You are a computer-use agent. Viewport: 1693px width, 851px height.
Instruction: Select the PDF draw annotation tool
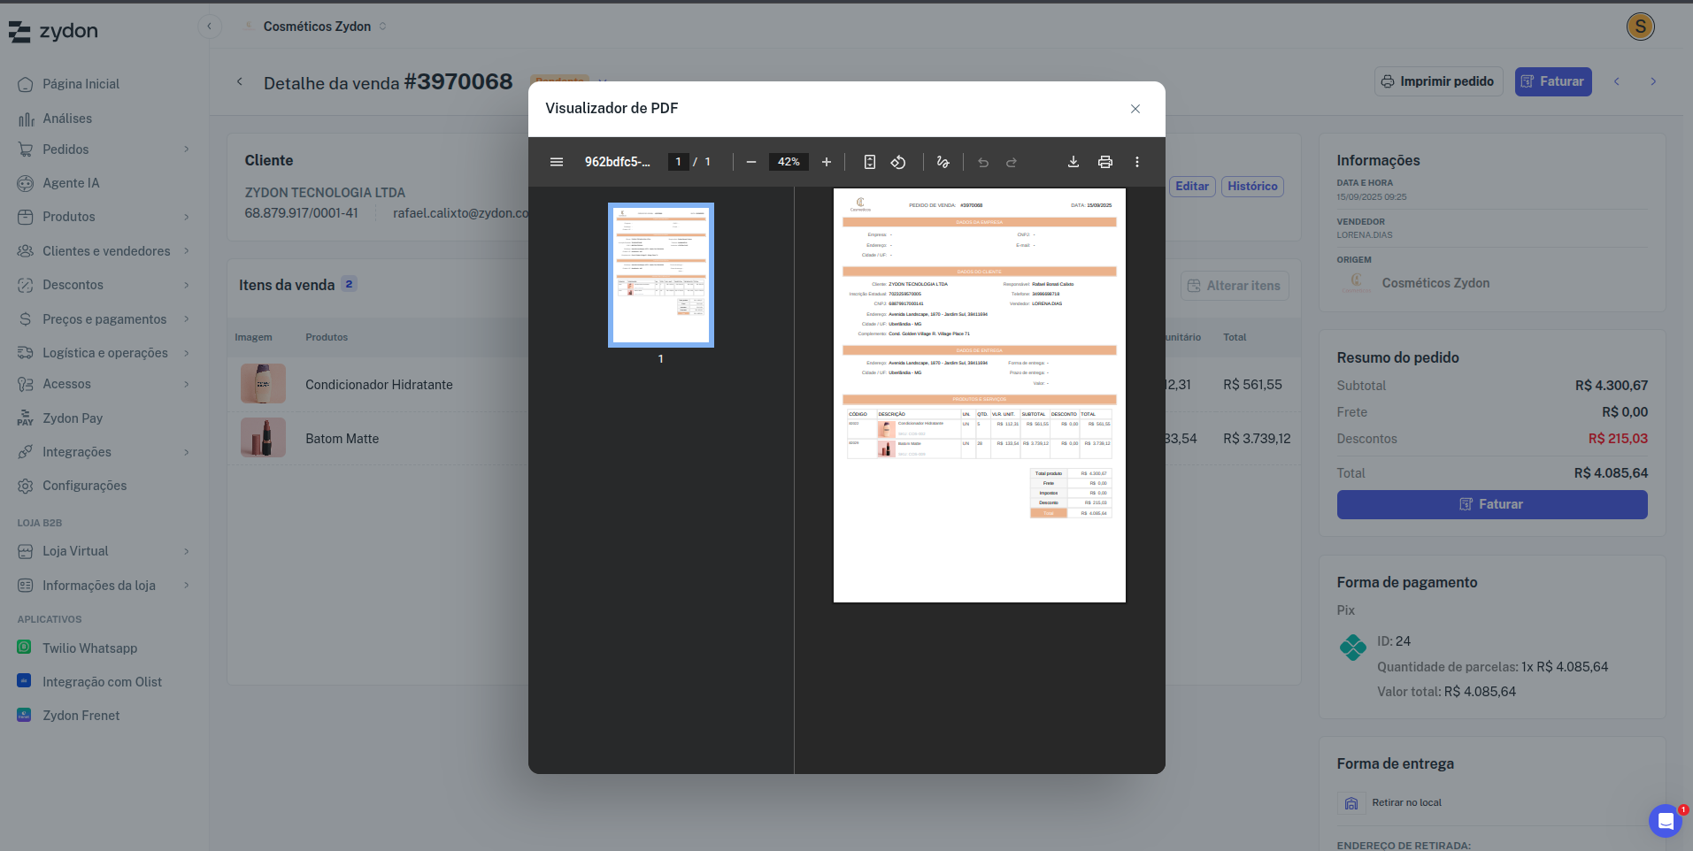click(x=943, y=162)
